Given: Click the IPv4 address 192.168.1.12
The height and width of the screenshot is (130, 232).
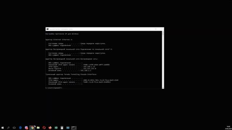Looking at the screenshot, I should tap(89, 66).
